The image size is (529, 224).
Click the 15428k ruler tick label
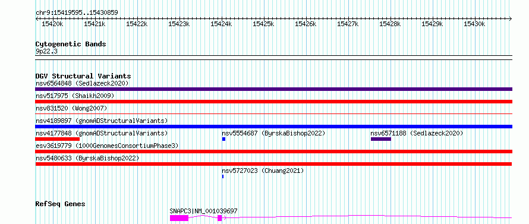[x=390, y=24]
